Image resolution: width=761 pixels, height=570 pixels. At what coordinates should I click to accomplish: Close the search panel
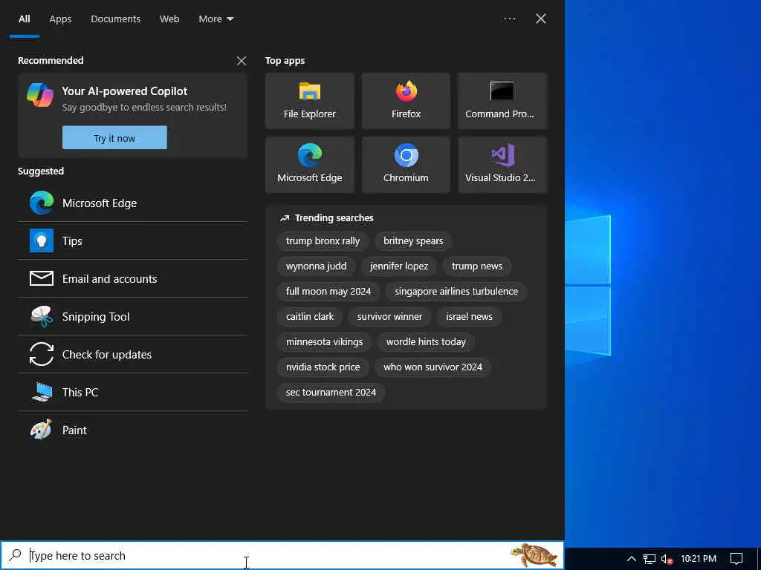tap(541, 19)
